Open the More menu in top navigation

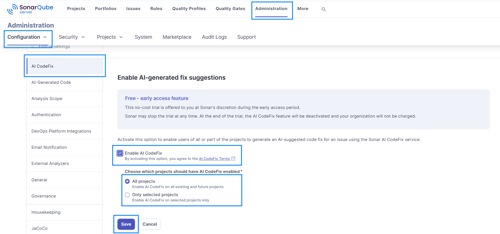coord(303,9)
